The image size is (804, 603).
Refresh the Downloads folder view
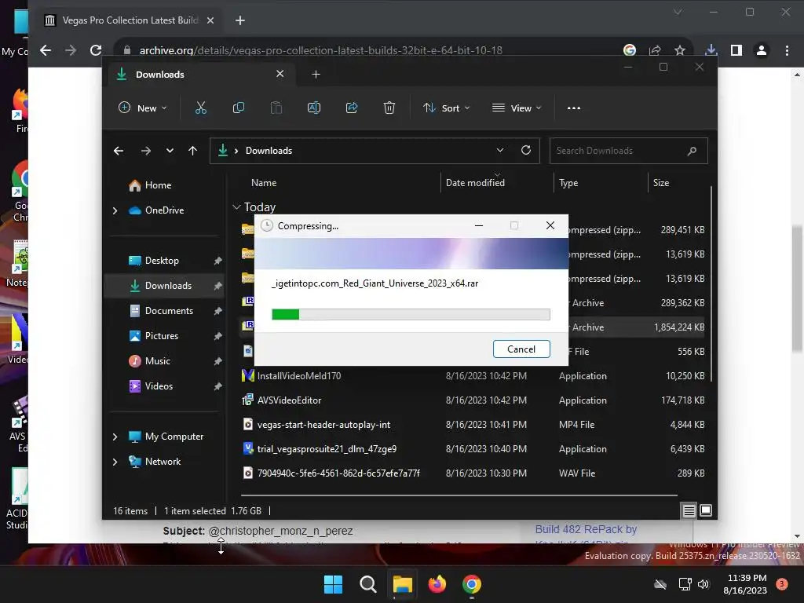pos(526,150)
